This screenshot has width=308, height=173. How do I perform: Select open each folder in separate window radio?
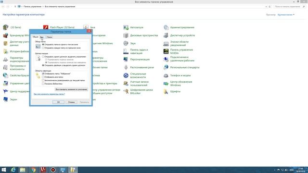coord(43,48)
